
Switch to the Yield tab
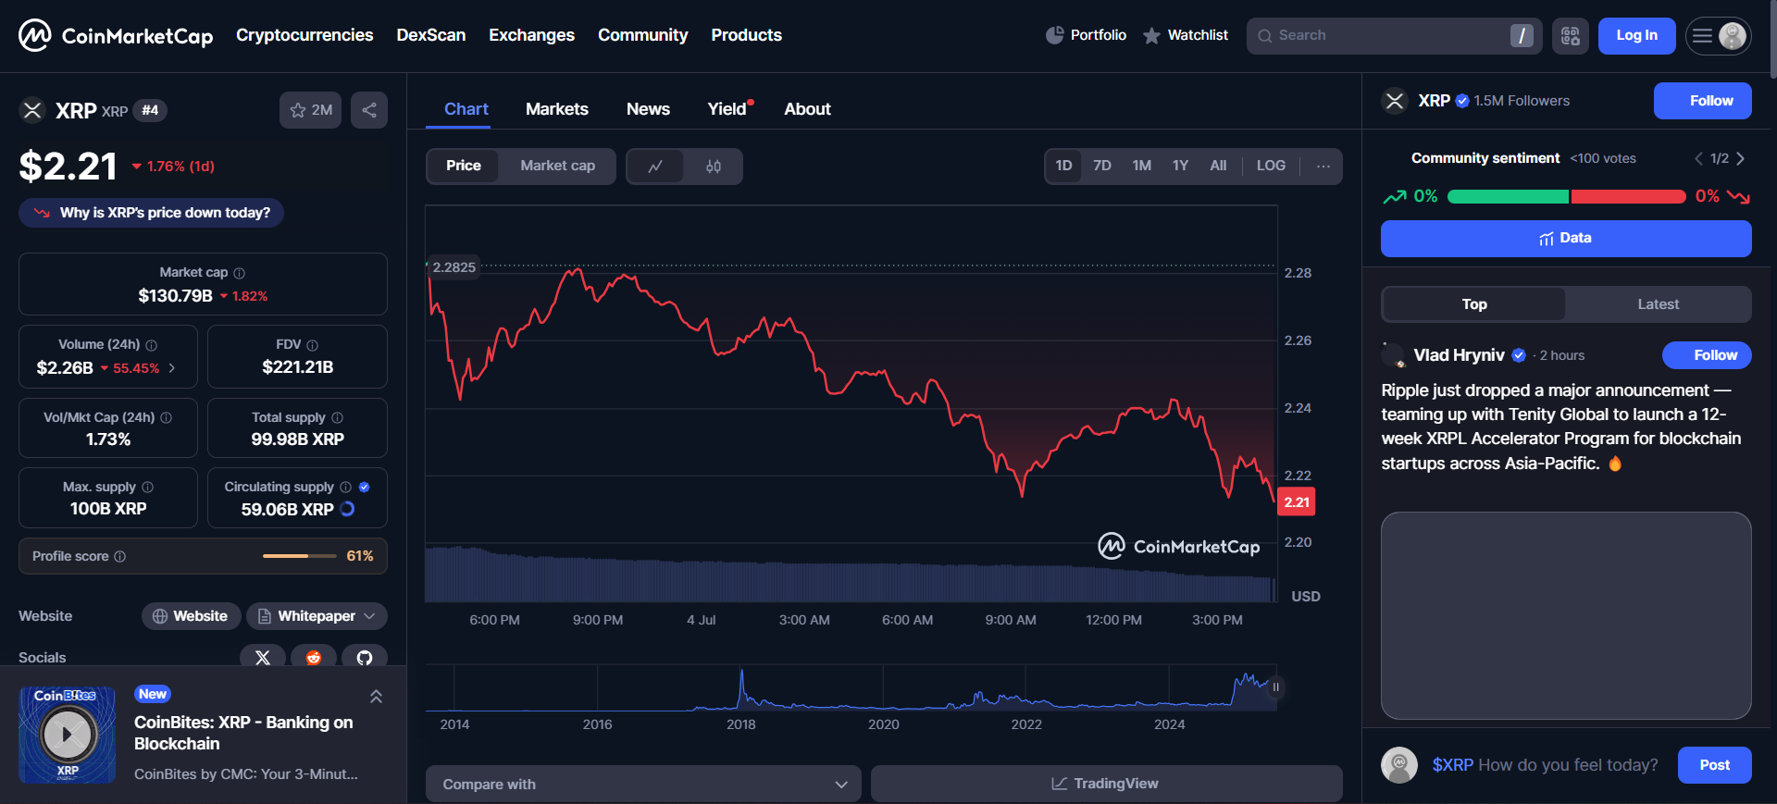coord(727,109)
